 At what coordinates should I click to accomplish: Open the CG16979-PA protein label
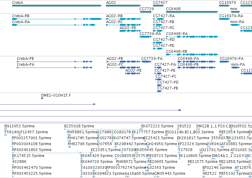click(x=232, y=59)
